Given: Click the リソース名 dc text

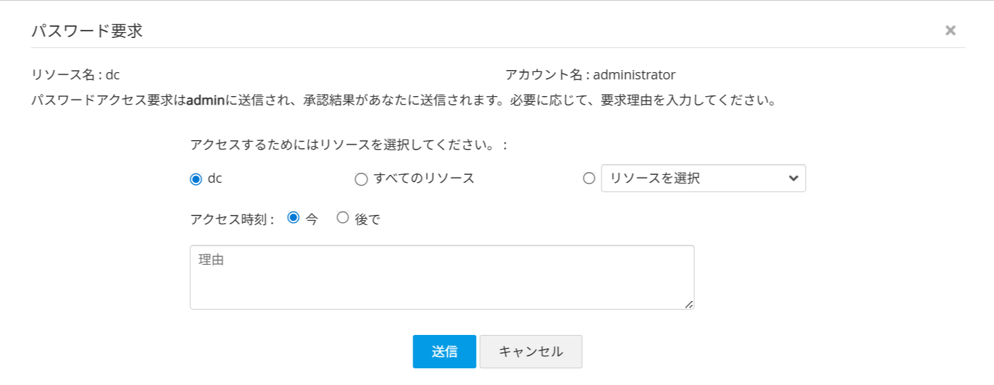Looking at the screenshot, I should [75, 75].
